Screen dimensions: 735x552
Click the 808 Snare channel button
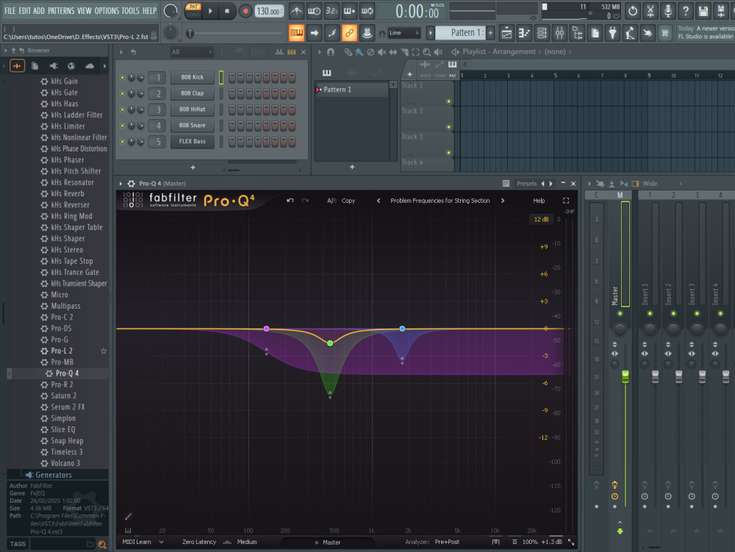pos(192,126)
